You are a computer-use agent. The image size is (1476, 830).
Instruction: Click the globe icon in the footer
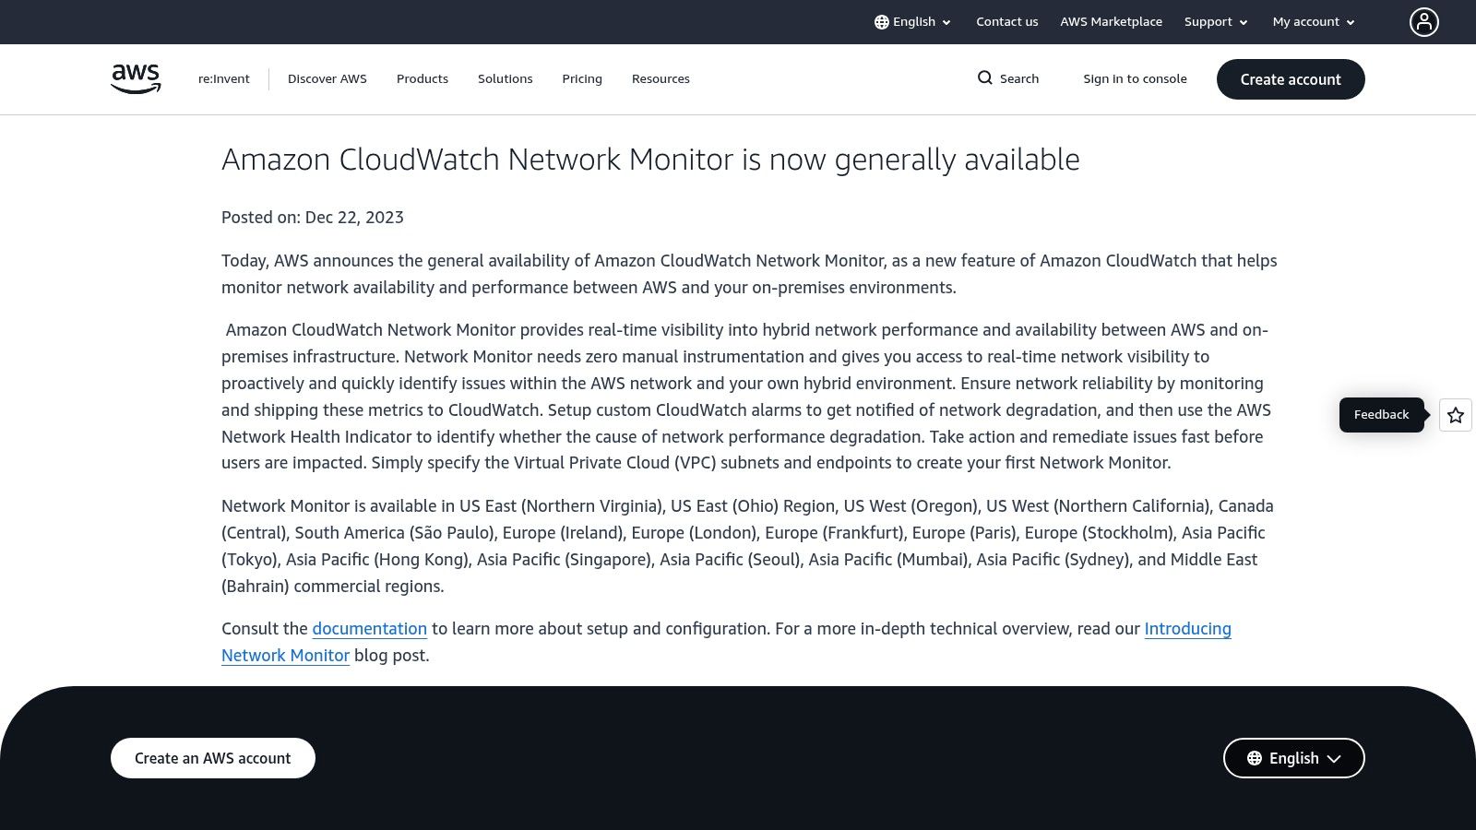(1255, 757)
